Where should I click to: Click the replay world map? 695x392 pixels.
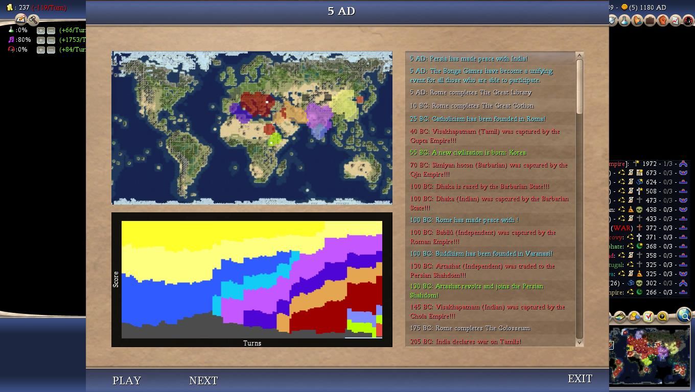[252, 128]
